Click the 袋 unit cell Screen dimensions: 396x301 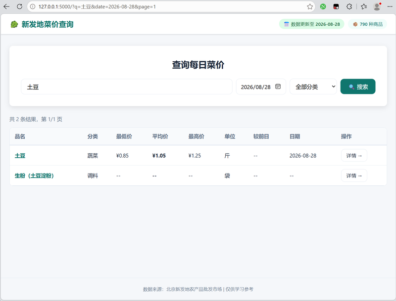pos(227,176)
